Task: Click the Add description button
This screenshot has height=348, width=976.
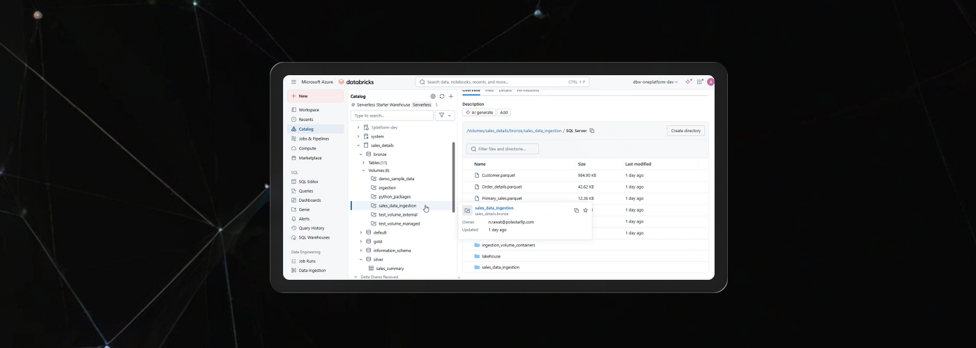Action: pos(504,113)
